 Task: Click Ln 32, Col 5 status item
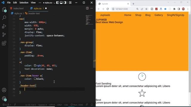[30, 105]
